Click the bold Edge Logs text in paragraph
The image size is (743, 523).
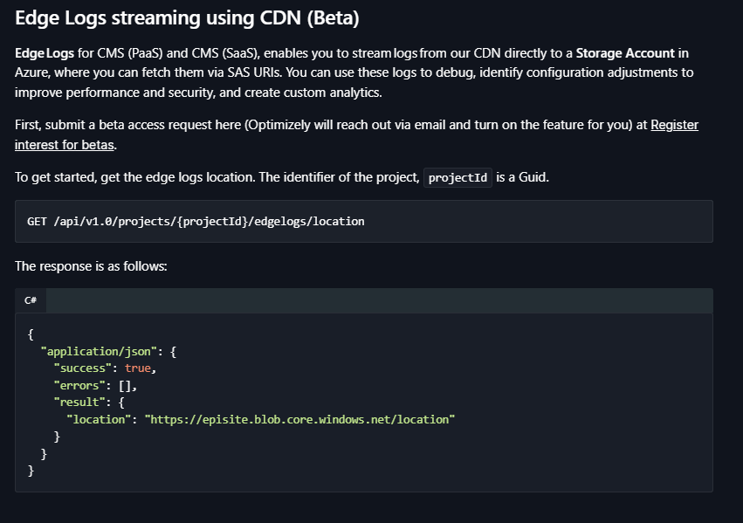(44, 53)
